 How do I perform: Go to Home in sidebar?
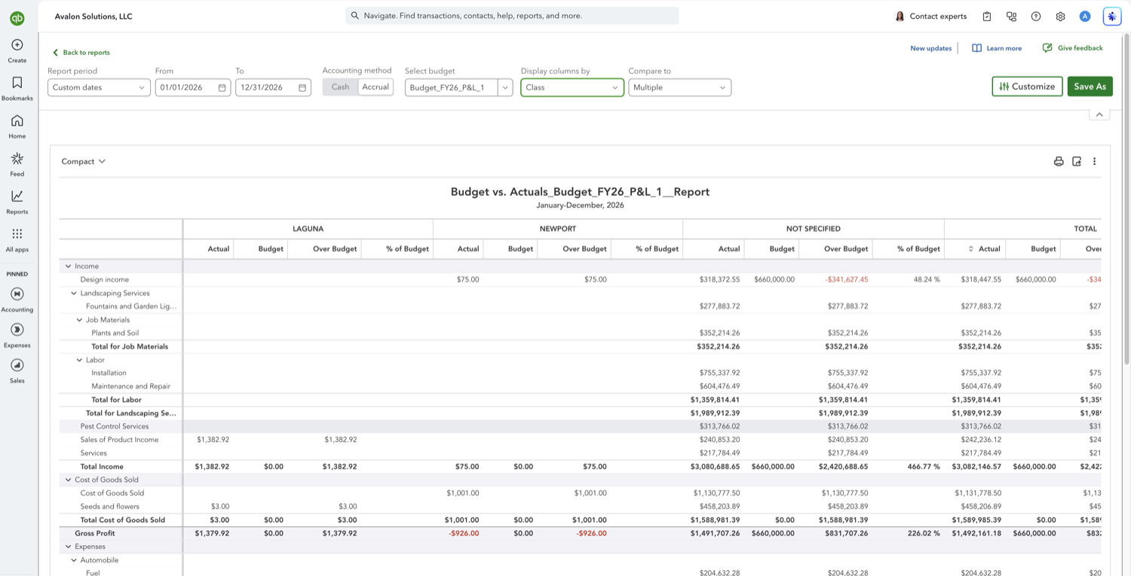click(17, 126)
